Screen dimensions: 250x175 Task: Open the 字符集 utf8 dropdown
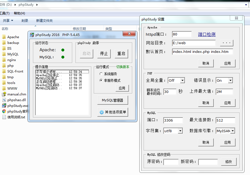[x=180, y=131]
